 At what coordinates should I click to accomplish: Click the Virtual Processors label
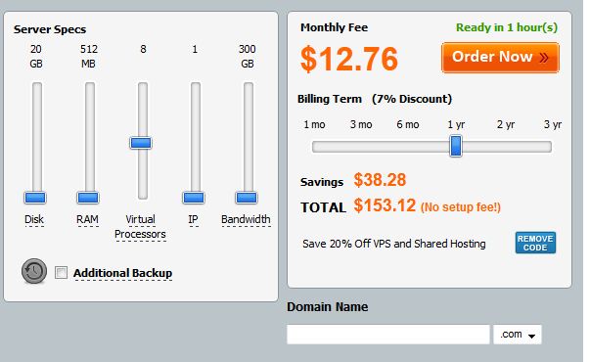pos(140,227)
